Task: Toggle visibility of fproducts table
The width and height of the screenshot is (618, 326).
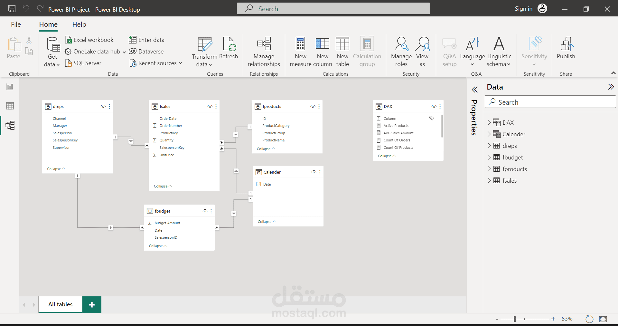Action: coord(313,106)
